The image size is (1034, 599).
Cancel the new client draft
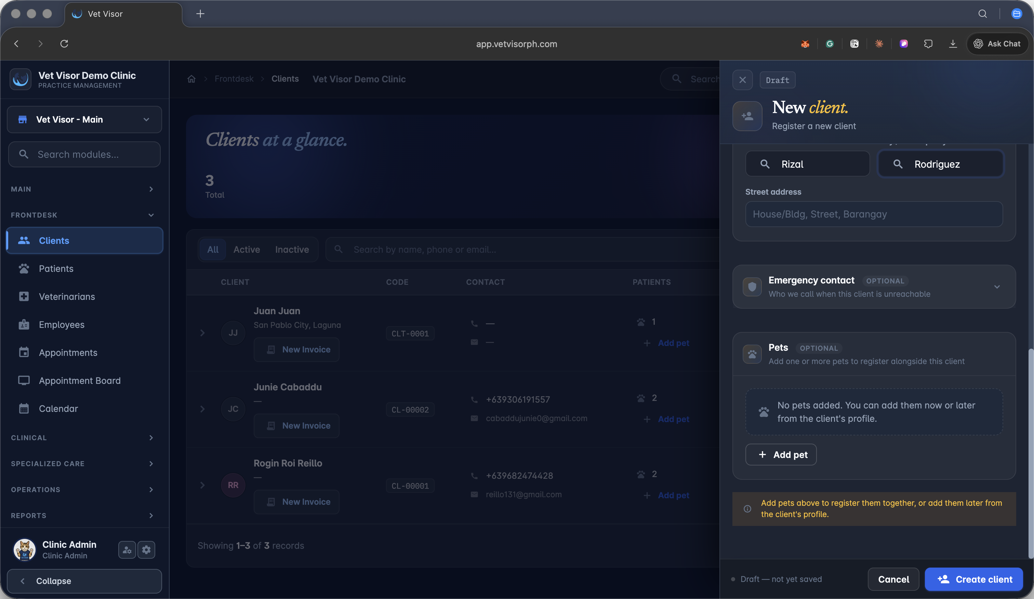coord(893,579)
